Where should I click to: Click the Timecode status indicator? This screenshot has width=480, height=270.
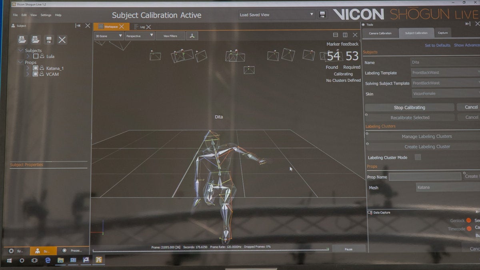pos(469,228)
